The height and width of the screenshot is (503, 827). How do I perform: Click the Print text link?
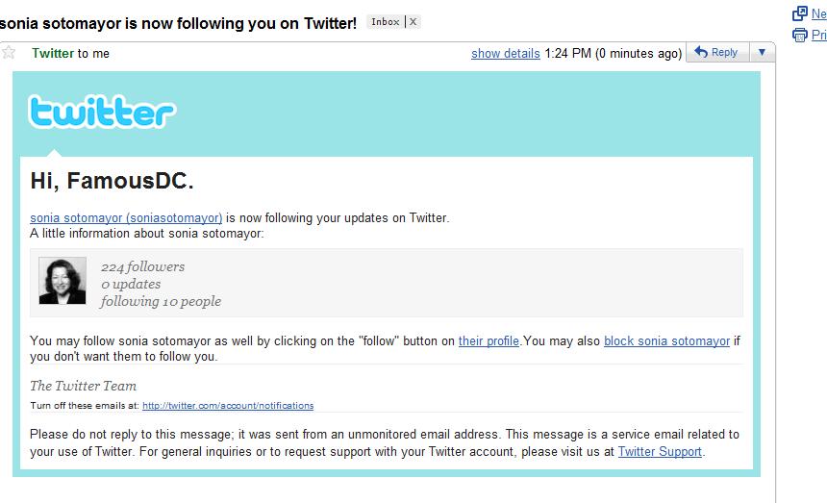click(x=818, y=36)
